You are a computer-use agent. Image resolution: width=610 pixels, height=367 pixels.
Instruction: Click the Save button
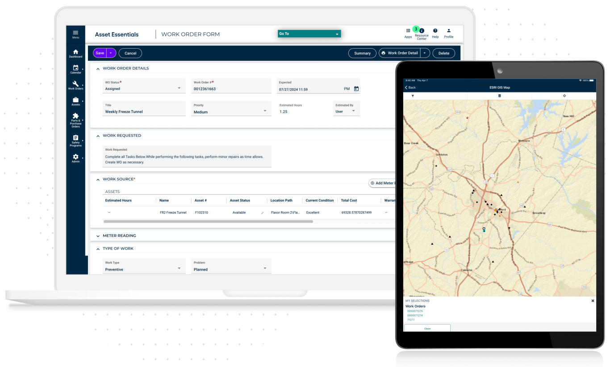(x=100, y=53)
